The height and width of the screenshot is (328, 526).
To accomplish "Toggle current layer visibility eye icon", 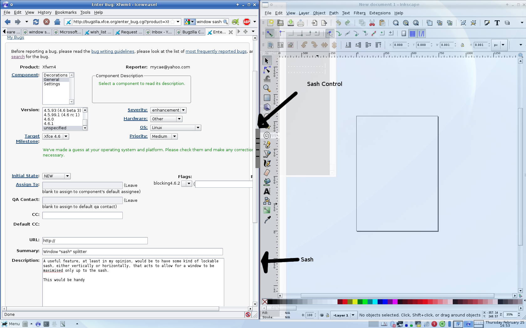I will pos(322,315).
